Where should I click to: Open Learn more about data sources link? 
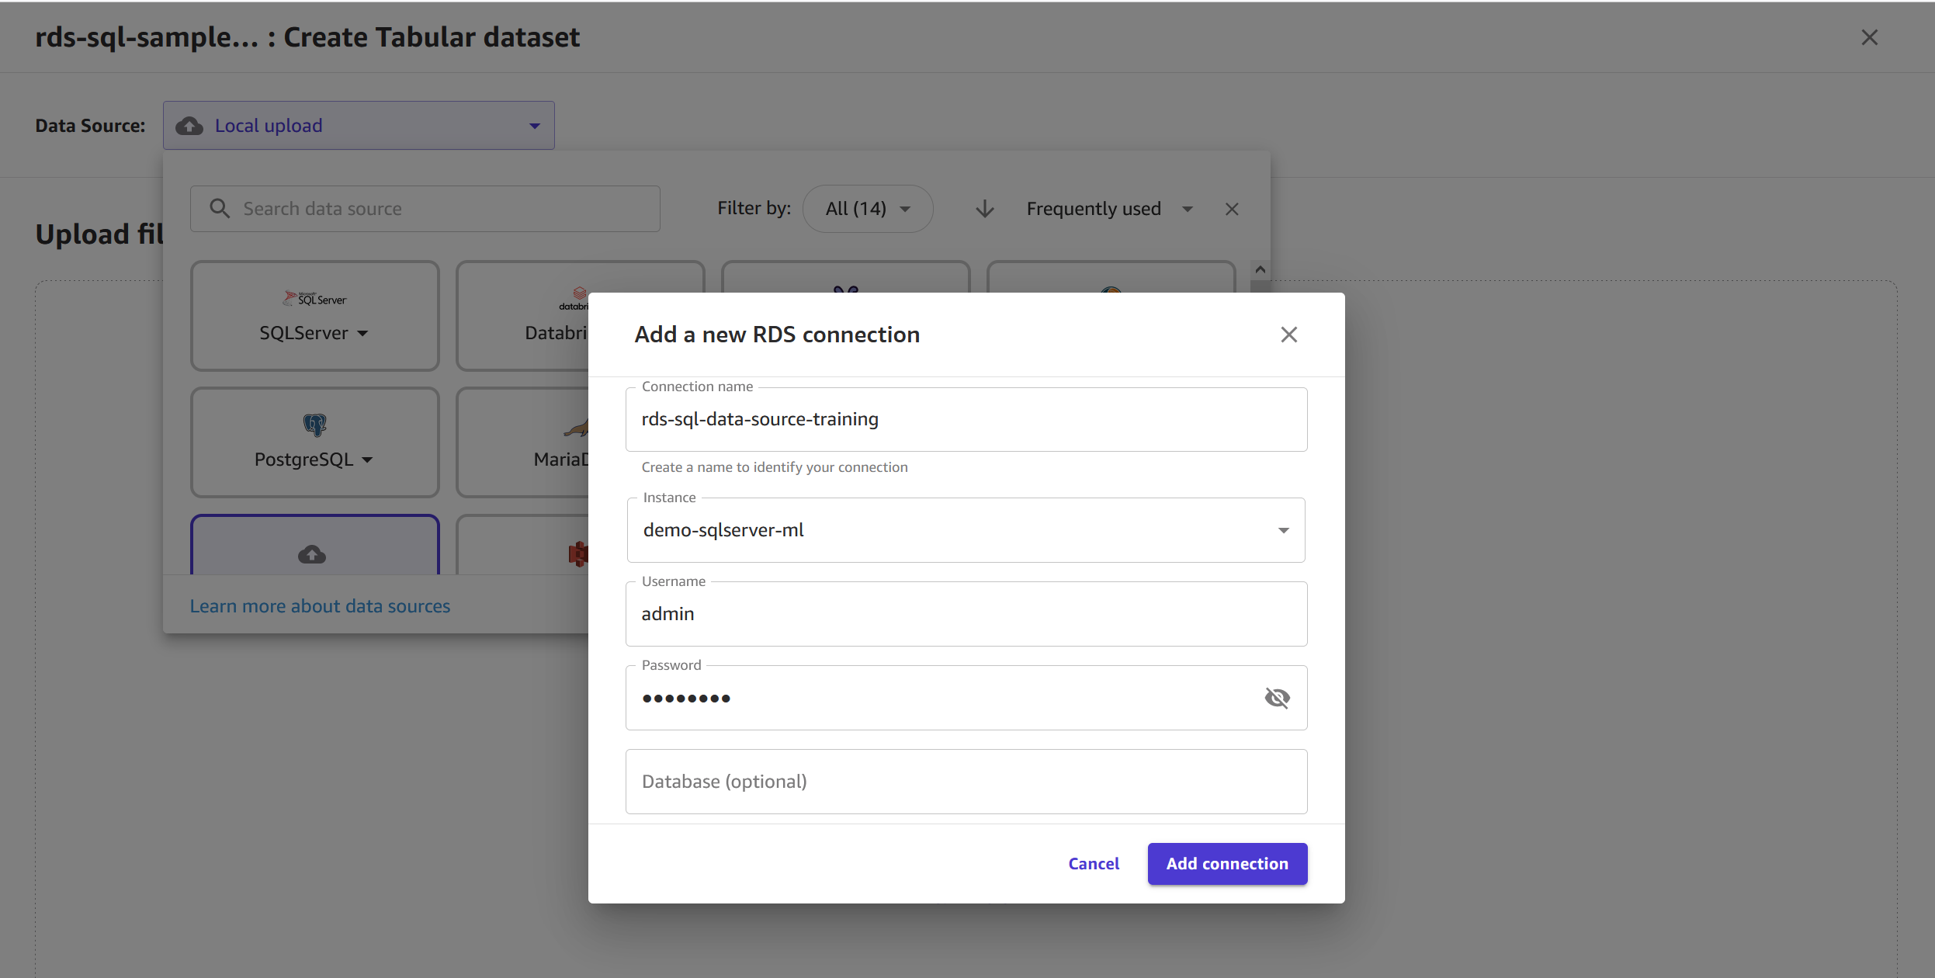320,606
